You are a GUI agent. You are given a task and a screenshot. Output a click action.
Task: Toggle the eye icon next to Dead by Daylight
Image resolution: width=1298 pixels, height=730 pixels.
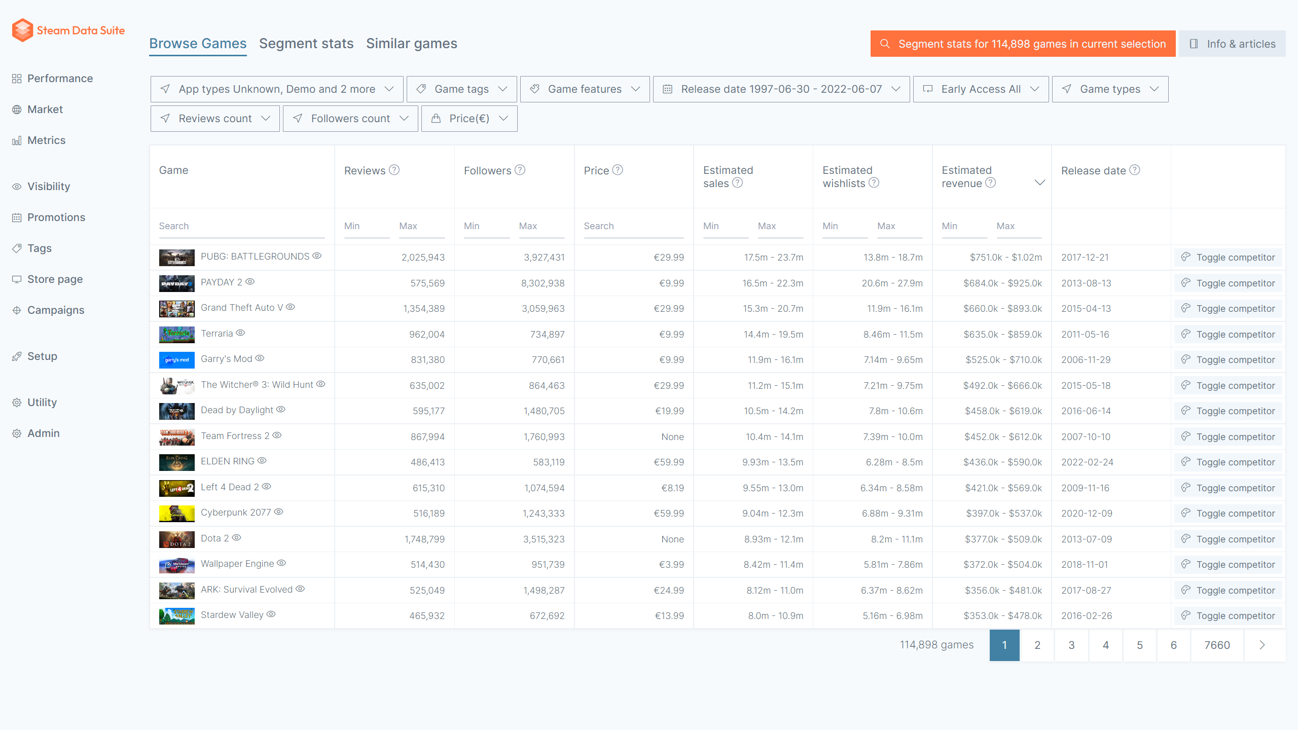[281, 410]
